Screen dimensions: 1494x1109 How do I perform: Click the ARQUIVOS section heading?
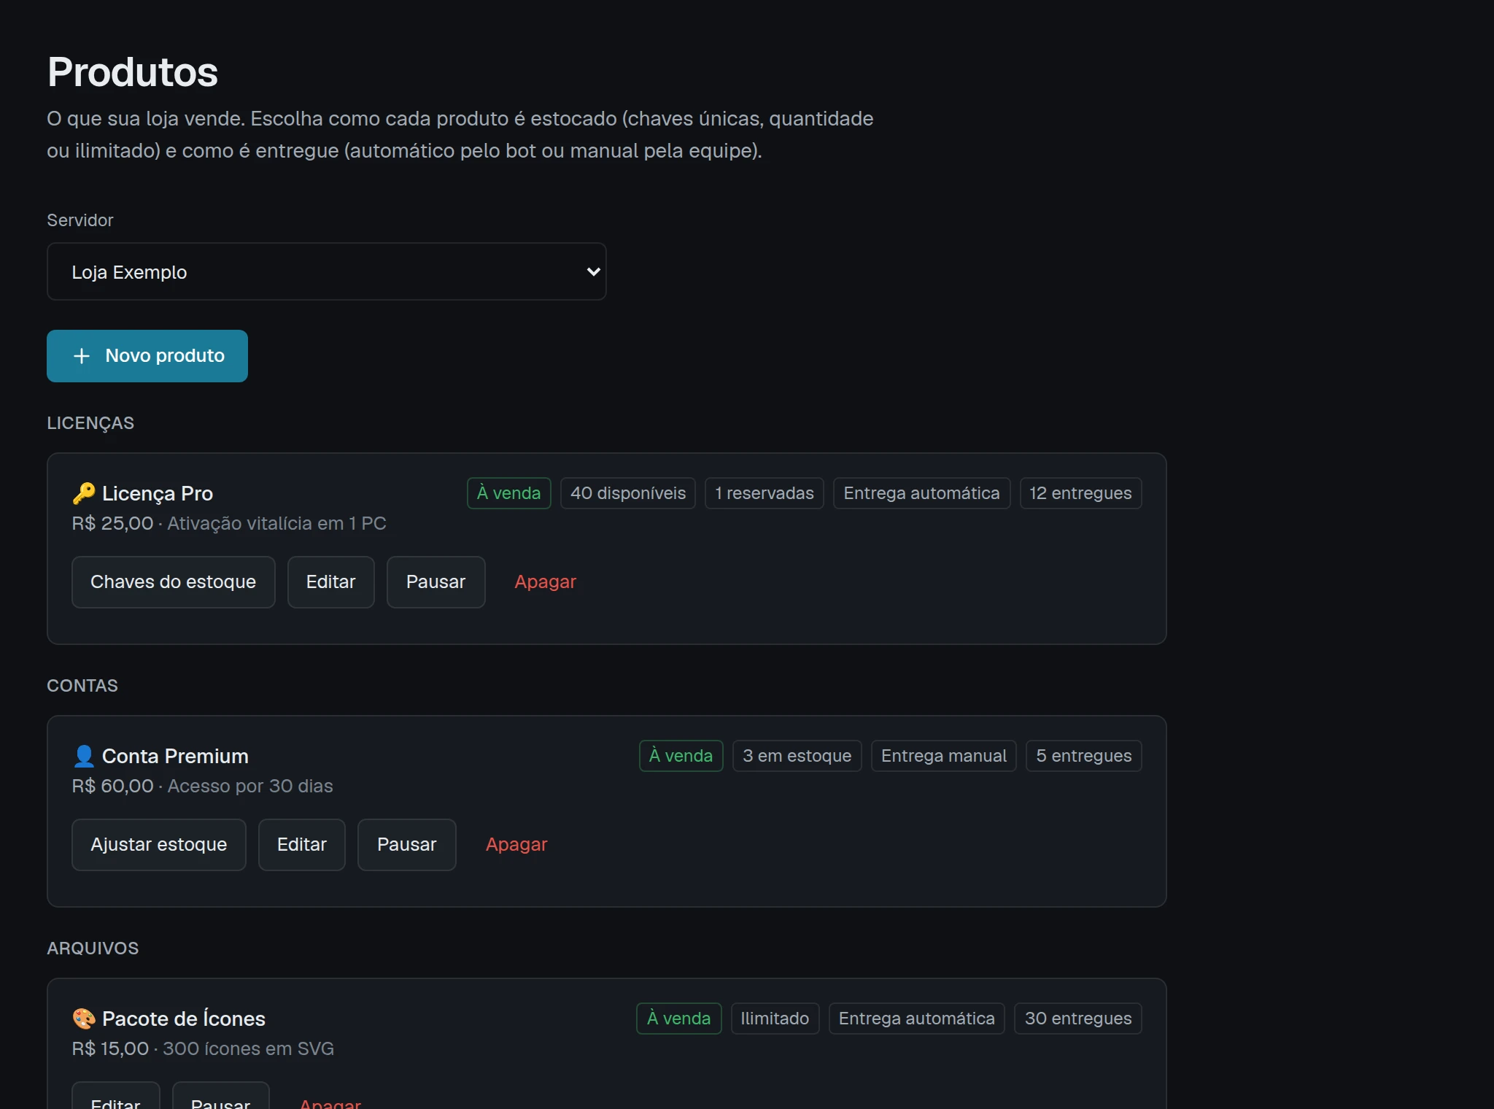tap(93, 948)
